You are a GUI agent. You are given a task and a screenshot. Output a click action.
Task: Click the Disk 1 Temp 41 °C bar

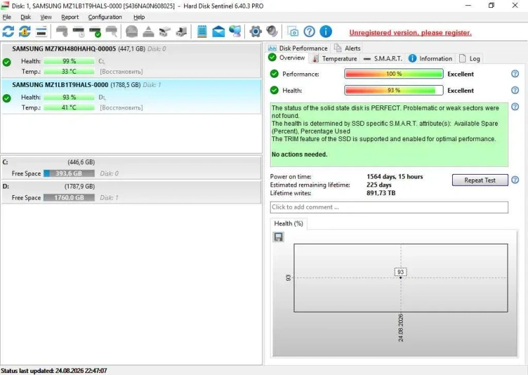[69, 107]
